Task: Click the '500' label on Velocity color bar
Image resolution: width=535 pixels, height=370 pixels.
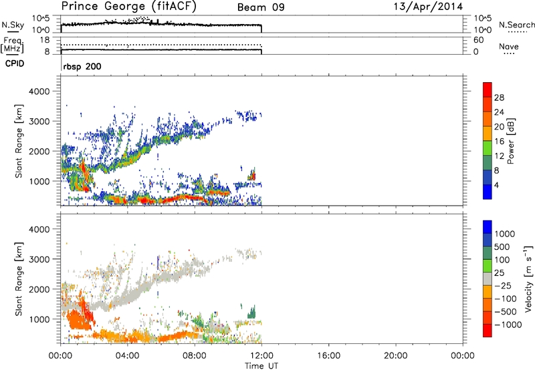Action: (502, 247)
